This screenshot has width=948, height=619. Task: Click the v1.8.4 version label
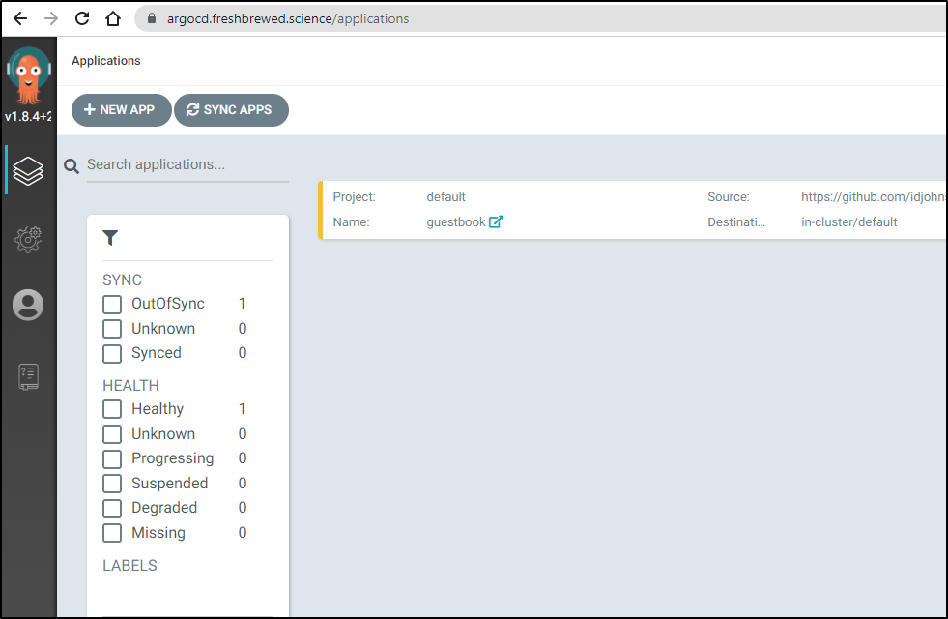28,116
